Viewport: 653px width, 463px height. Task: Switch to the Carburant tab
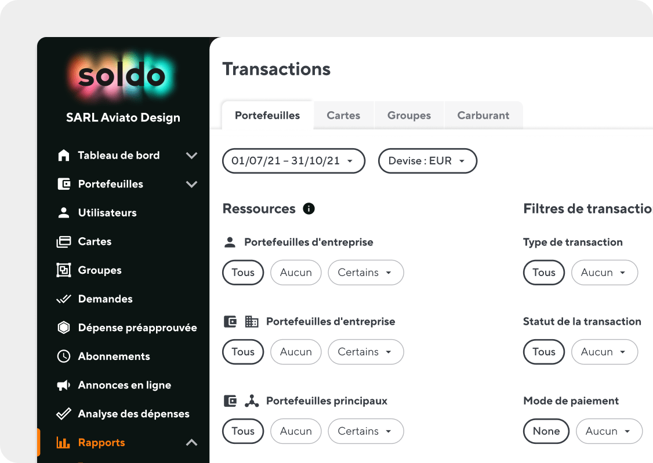(483, 115)
